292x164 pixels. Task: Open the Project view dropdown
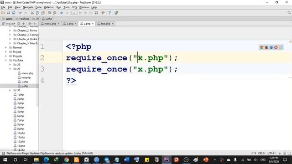9,24
